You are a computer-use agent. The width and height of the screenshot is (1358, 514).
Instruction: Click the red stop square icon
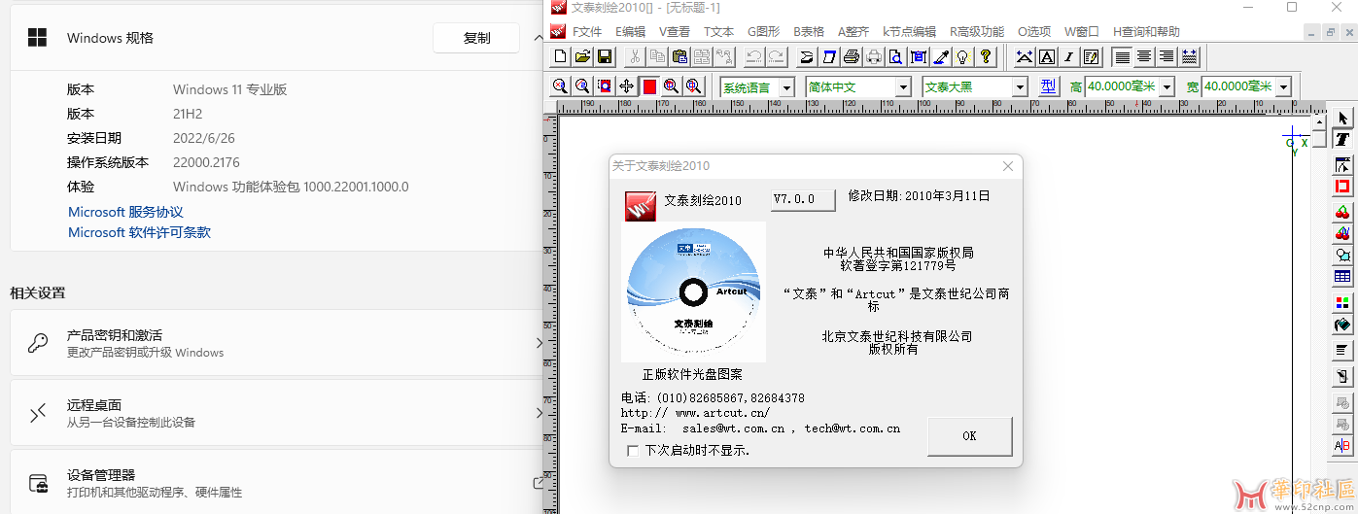649,86
